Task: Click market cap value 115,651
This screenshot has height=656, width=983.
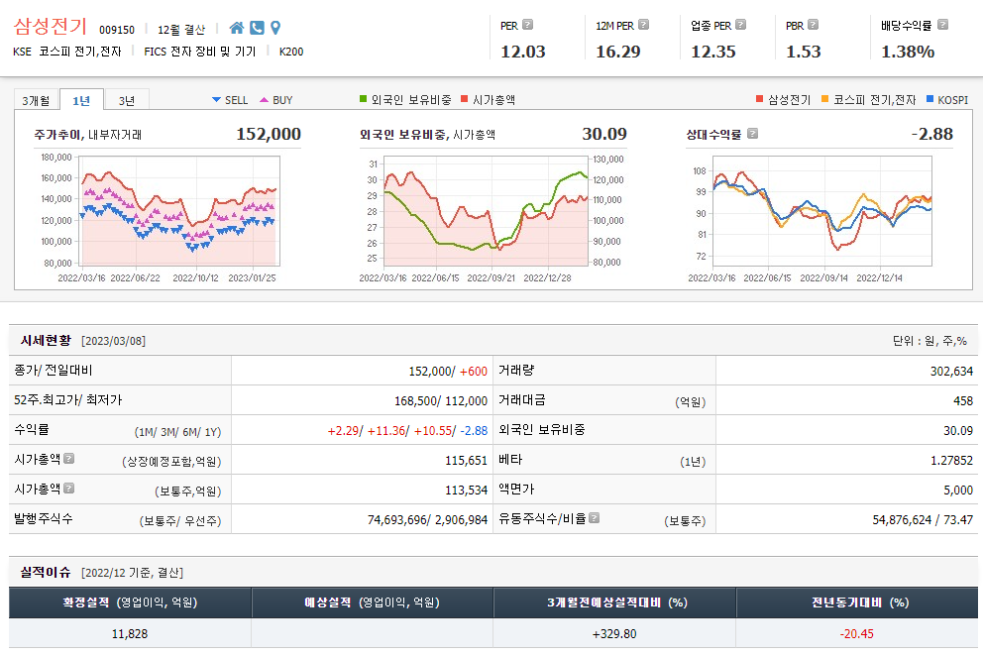Action: [466, 460]
